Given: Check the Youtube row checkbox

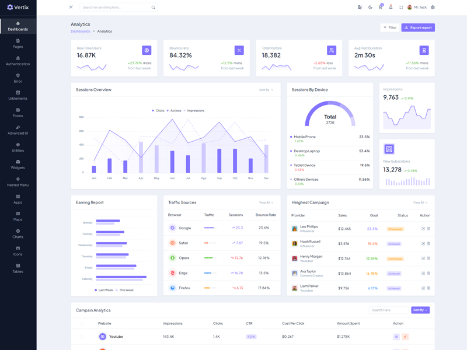Looking at the screenshot, I should click(x=82, y=337).
